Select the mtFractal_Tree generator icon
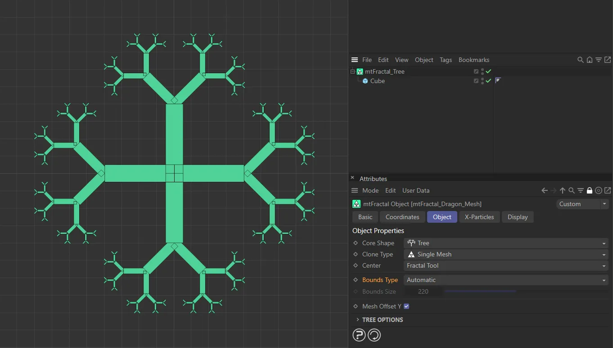 coord(360,71)
